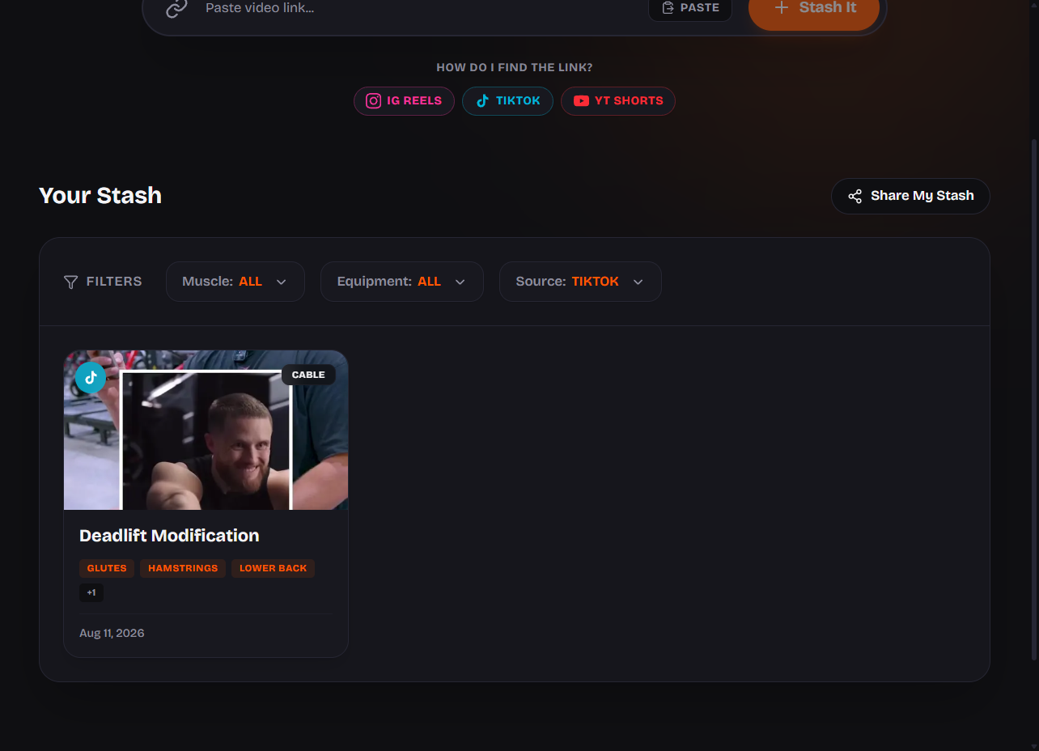Click the Cable equipment badge

(x=308, y=375)
